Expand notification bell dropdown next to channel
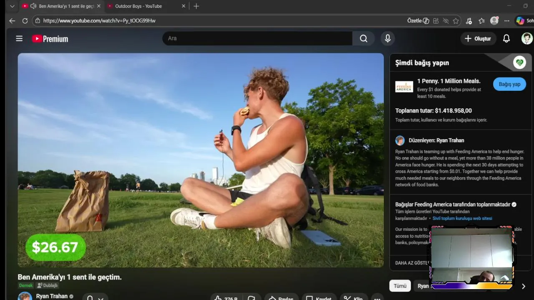Screen dimensions: 534x300 (x=95, y=298)
